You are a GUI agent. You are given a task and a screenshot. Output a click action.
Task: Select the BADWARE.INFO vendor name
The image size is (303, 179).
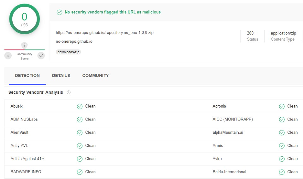point(26,172)
